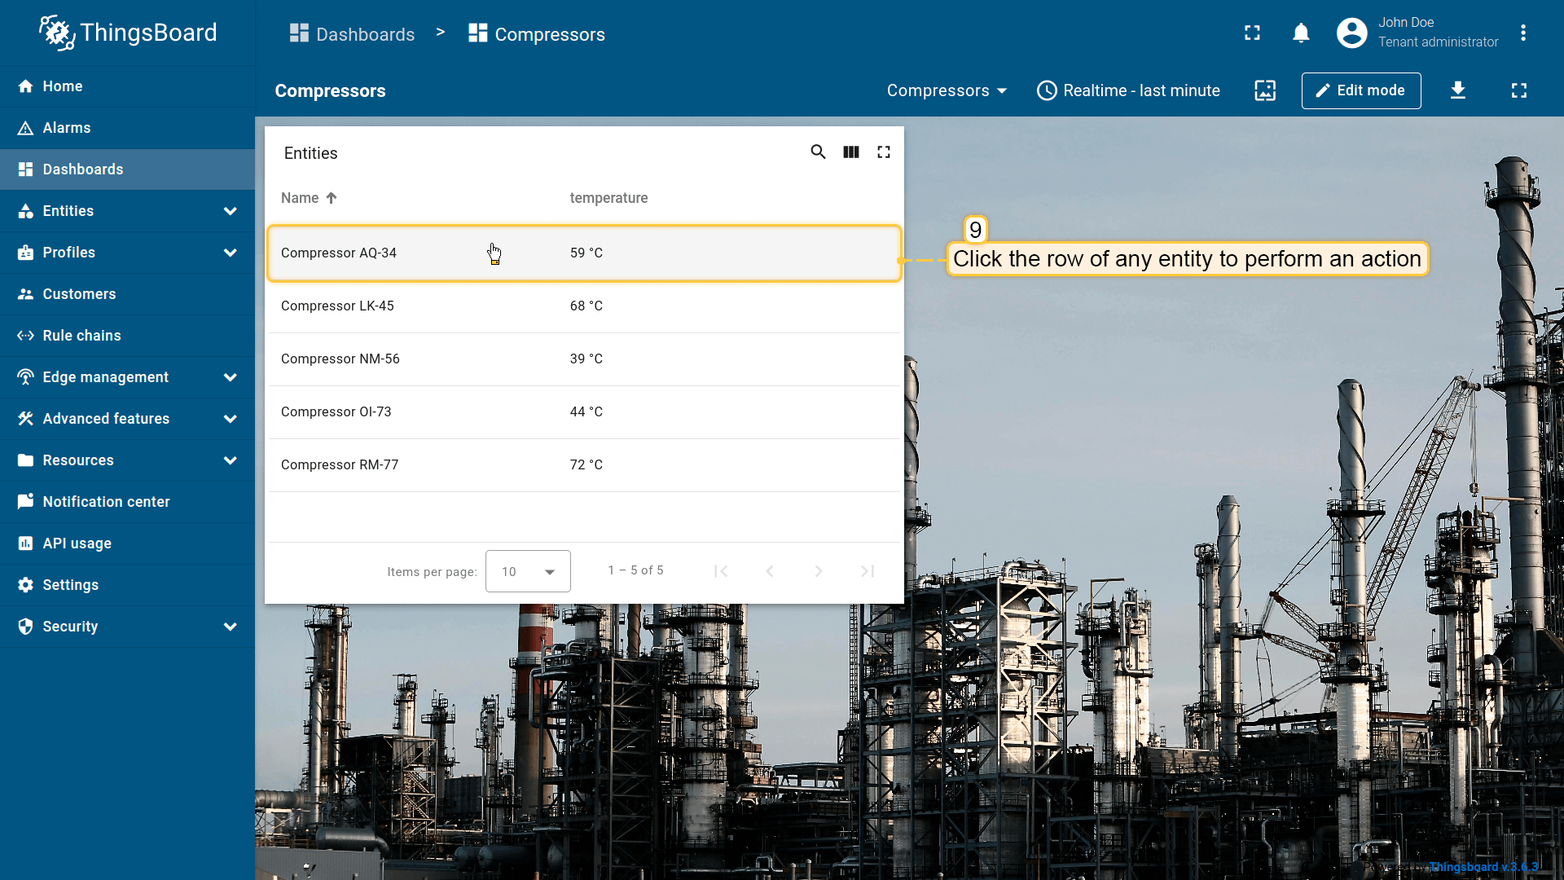Open search in Entities widget
1564x880 pixels.
point(818,152)
